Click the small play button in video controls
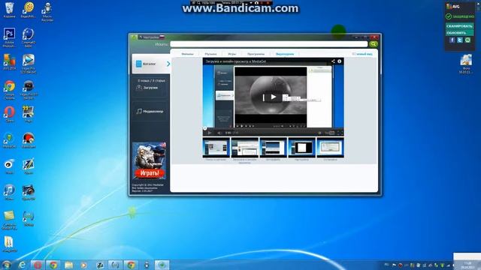The width and height of the screenshot is (481, 270). pyautogui.click(x=209, y=133)
